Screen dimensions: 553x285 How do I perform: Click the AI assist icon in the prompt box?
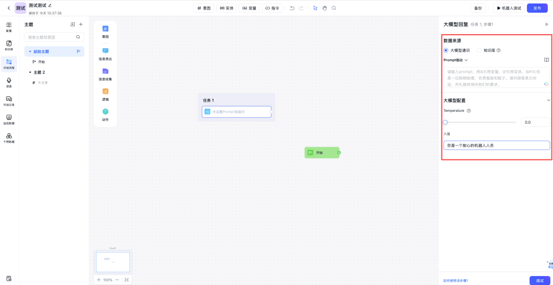pos(546,84)
